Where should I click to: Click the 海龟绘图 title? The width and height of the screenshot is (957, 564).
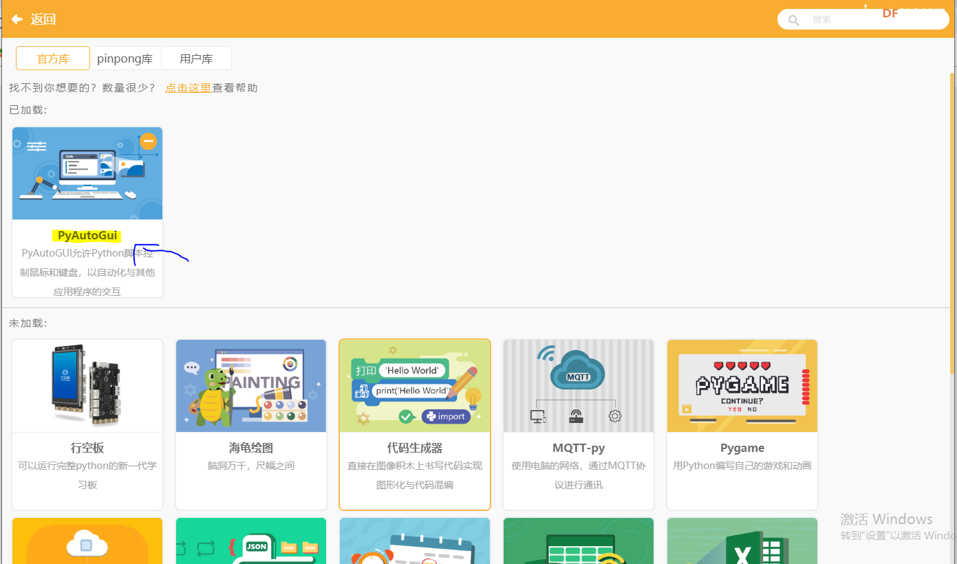point(251,448)
